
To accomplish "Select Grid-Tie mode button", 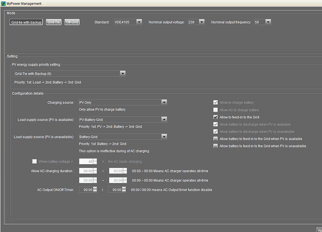I will pyautogui.click(x=53, y=22).
